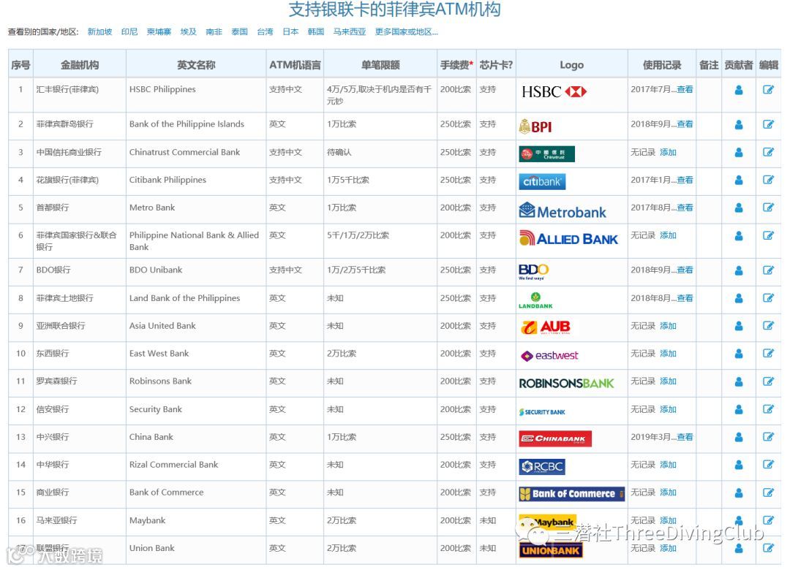Screen dimensions: 790x570
Task: Click 金融机构 column header
Action: [80, 65]
